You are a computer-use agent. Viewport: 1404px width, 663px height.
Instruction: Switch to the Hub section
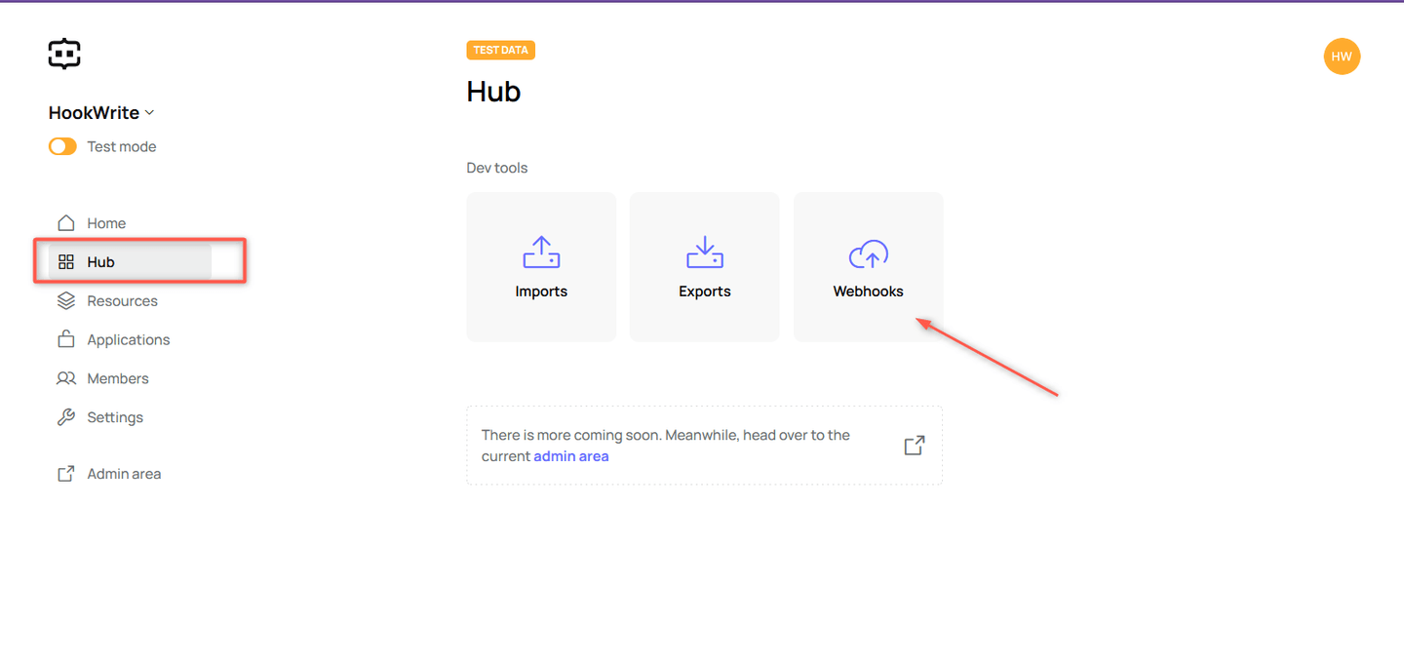pos(100,261)
